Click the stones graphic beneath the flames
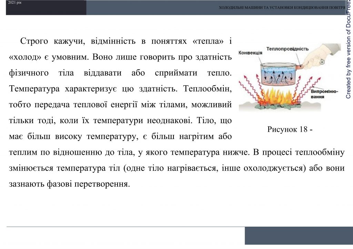The image size is (353, 249). [x=278, y=107]
